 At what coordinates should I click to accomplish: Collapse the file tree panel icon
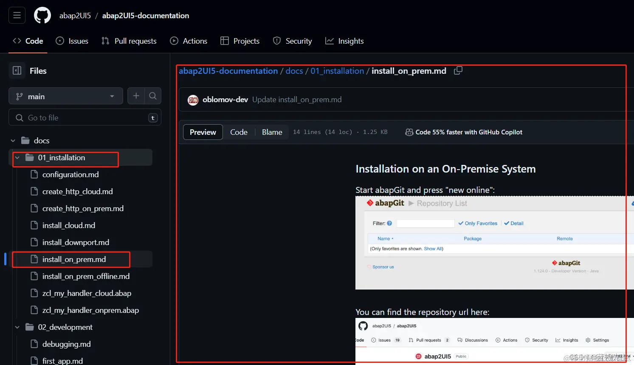(17, 71)
